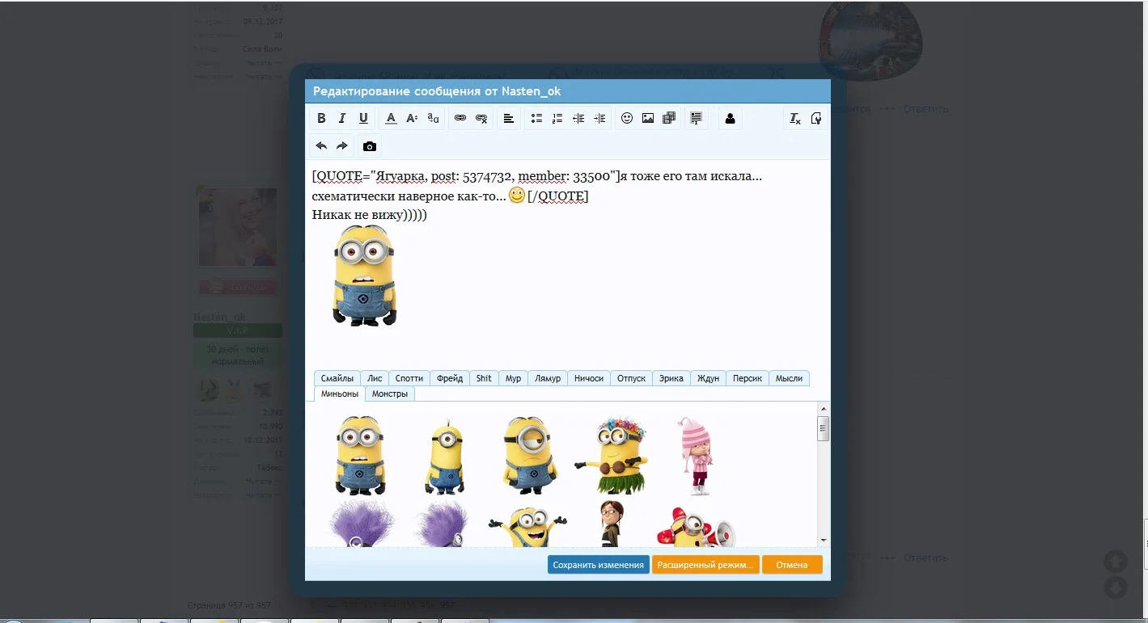
Task: Click the minion image inside the message text
Action: coord(364,276)
